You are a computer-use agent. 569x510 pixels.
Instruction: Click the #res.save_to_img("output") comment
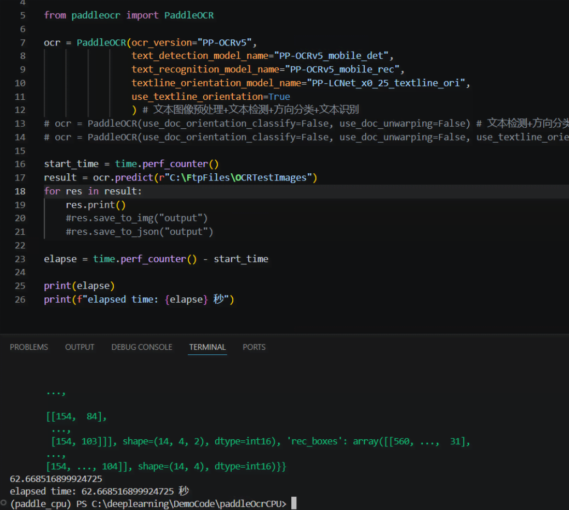click(137, 218)
